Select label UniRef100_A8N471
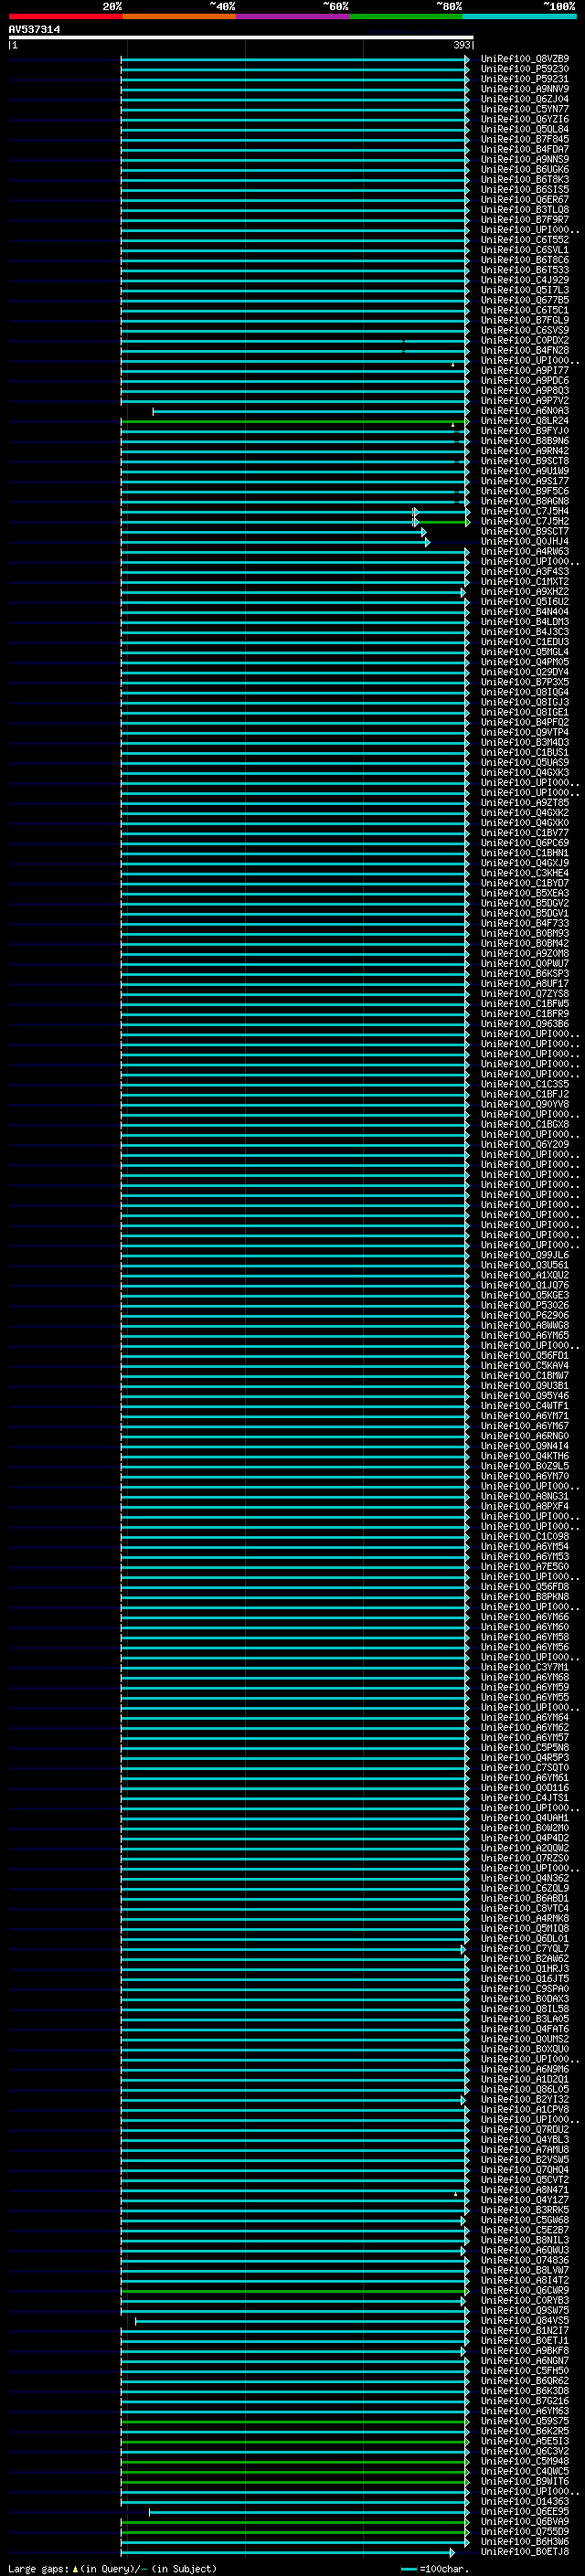585x2576 pixels. [x=525, y=2189]
